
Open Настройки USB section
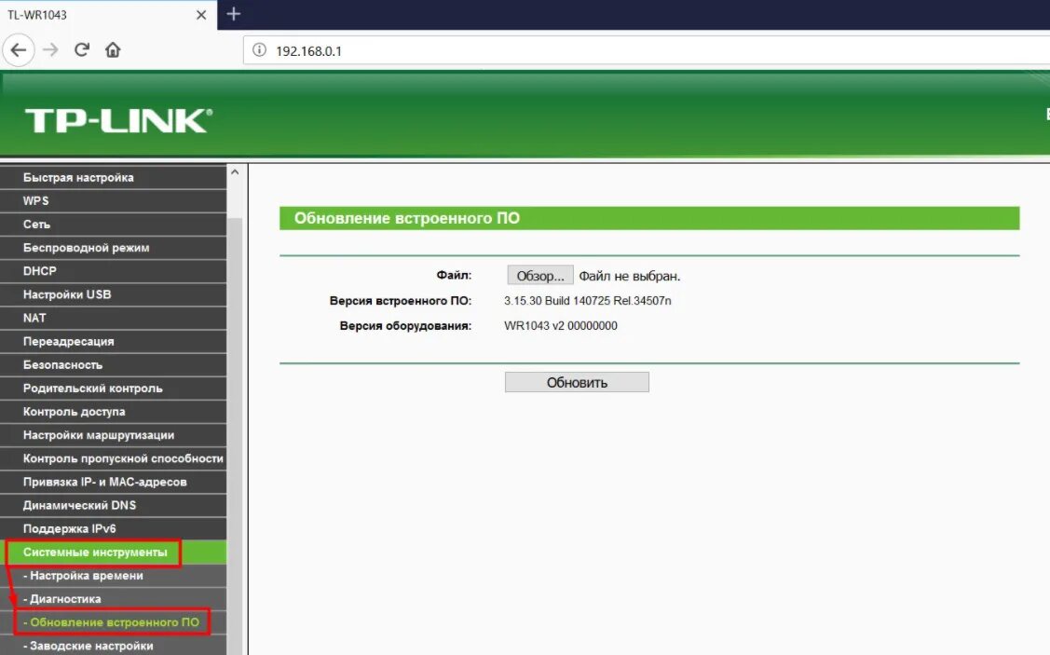(x=113, y=294)
